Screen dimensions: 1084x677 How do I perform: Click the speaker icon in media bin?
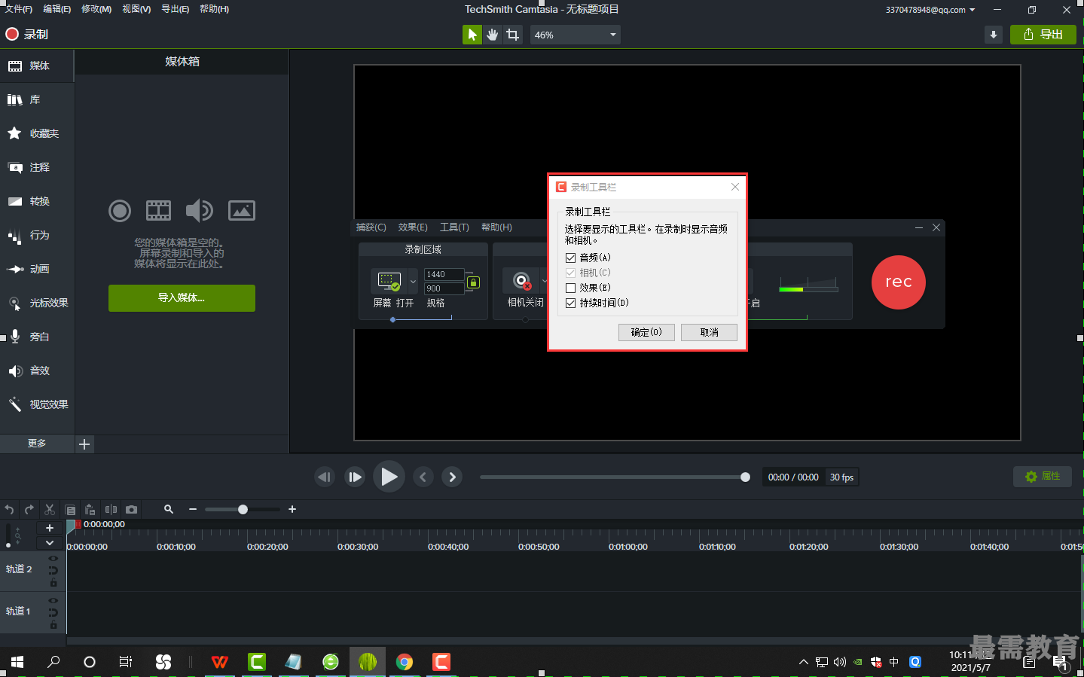pyautogui.click(x=200, y=211)
